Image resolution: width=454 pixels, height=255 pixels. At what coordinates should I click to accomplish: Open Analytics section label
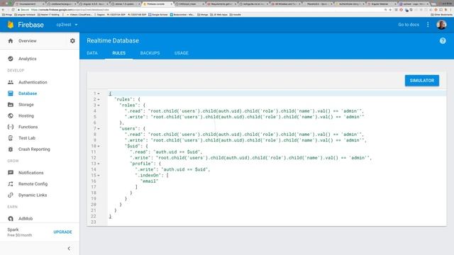pyautogui.click(x=28, y=59)
